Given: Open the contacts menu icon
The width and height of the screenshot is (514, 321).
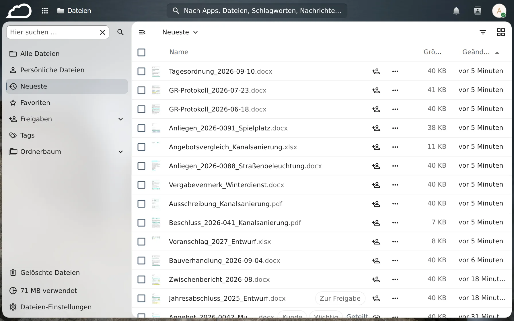Looking at the screenshot, I should tap(478, 11).
